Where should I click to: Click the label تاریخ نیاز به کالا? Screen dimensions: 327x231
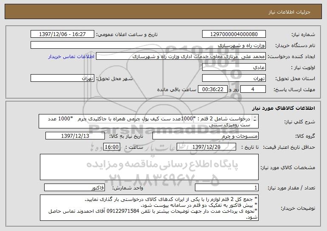(126, 136)
